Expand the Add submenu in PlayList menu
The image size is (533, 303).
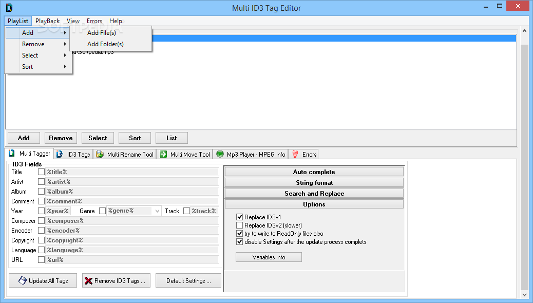(x=39, y=33)
